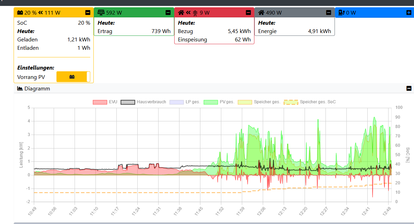Click the solar panel icon in the green header
414x224 pixels.
[x=101, y=13]
